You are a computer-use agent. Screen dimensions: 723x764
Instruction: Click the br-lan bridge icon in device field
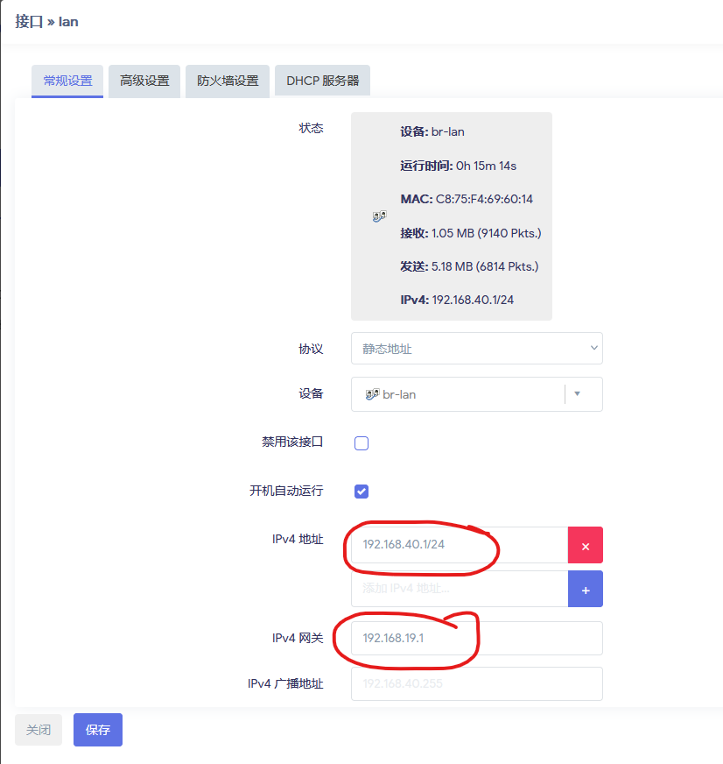tap(371, 394)
